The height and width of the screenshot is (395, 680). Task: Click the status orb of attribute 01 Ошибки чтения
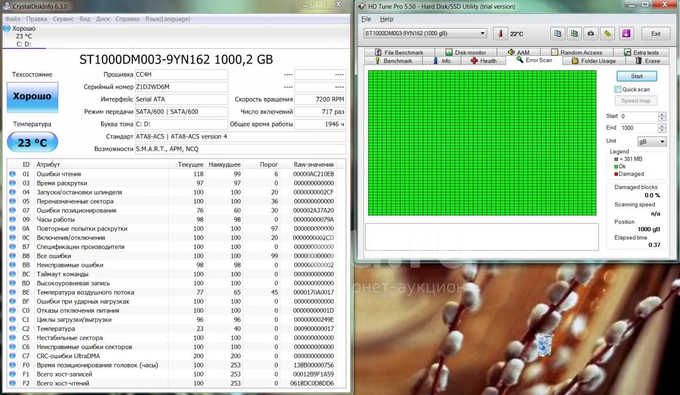tap(13, 174)
